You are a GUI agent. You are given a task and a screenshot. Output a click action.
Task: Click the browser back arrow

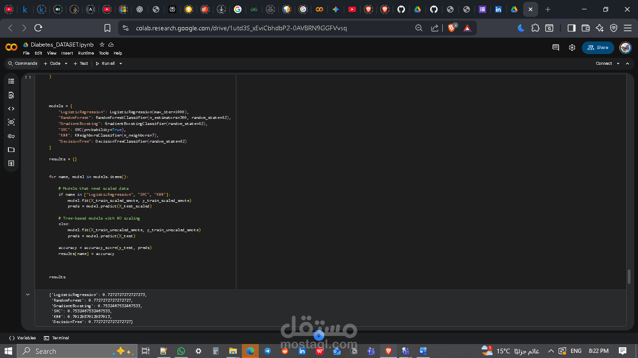(10, 28)
